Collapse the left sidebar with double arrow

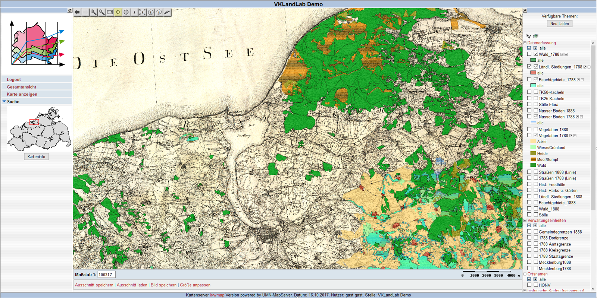click(x=70, y=10)
